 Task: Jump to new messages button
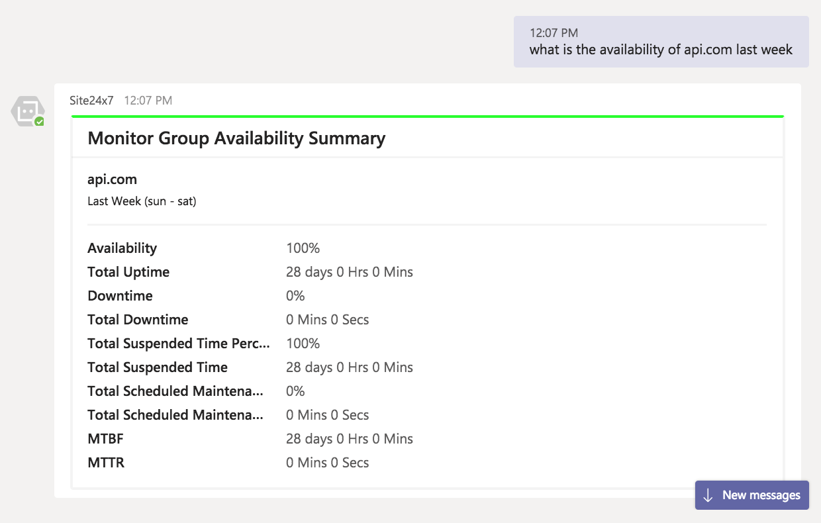coord(752,495)
